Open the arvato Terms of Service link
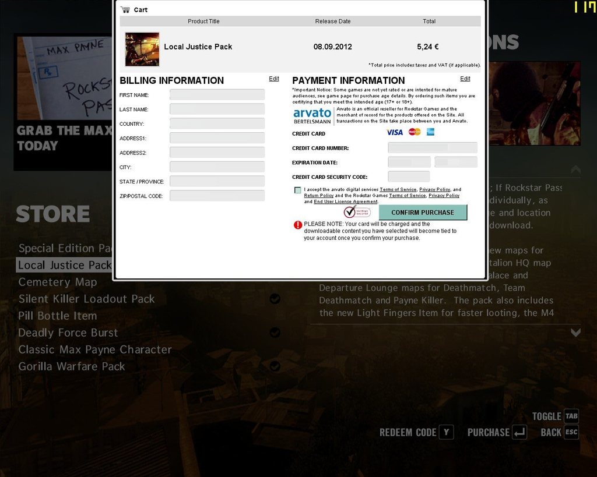 point(398,189)
